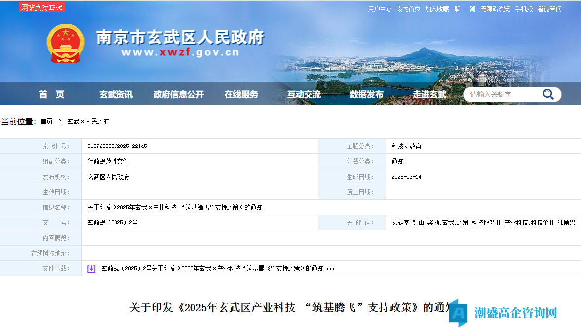Click the search magnifier icon

(548, 94)
